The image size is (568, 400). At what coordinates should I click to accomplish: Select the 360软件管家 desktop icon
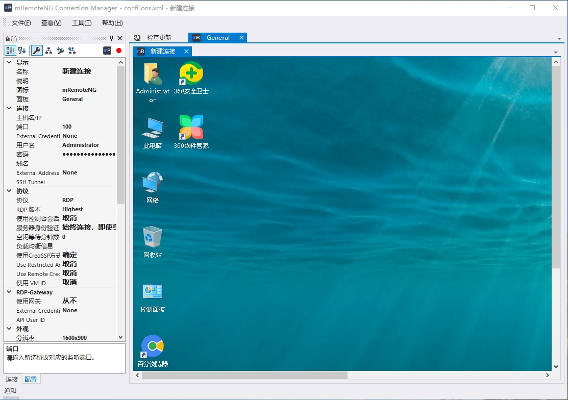click(191, 132)
